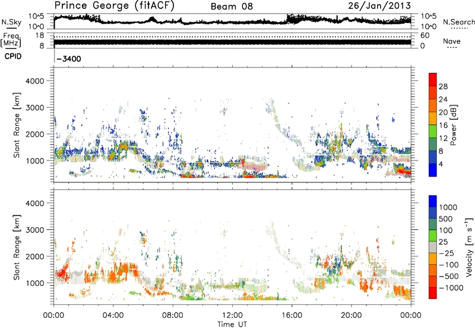Select the 'N.Search' legend label

[458, 22]
